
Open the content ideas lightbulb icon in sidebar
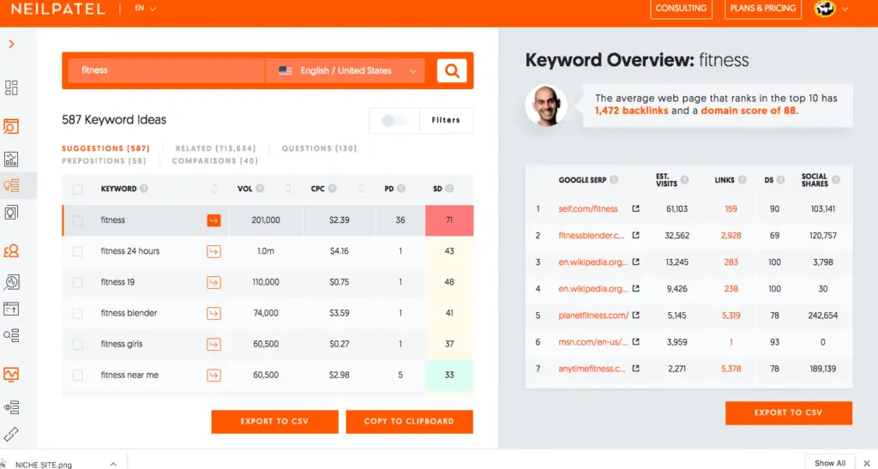[11, 213]
